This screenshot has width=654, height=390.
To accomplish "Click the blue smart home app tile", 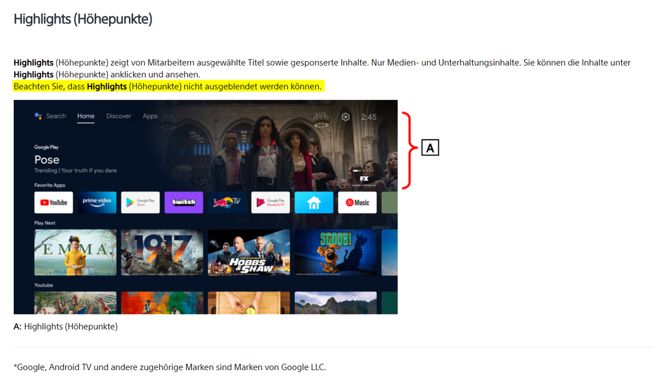I will [x=314, y=202].
